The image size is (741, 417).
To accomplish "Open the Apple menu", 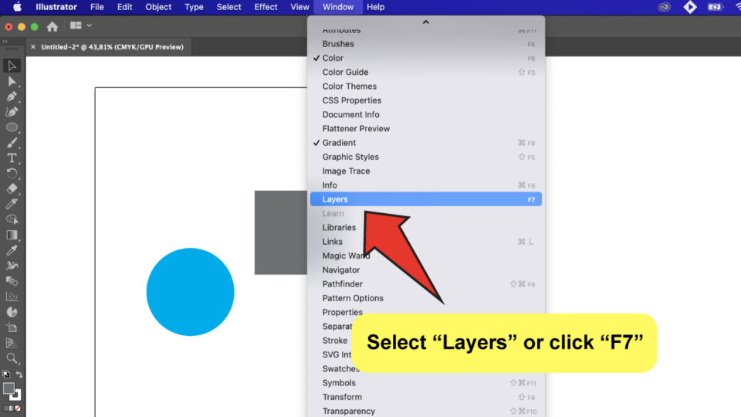I will tap(17, 7).
